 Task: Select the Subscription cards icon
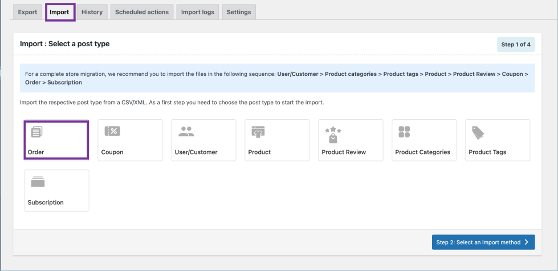tap(38, 182)
